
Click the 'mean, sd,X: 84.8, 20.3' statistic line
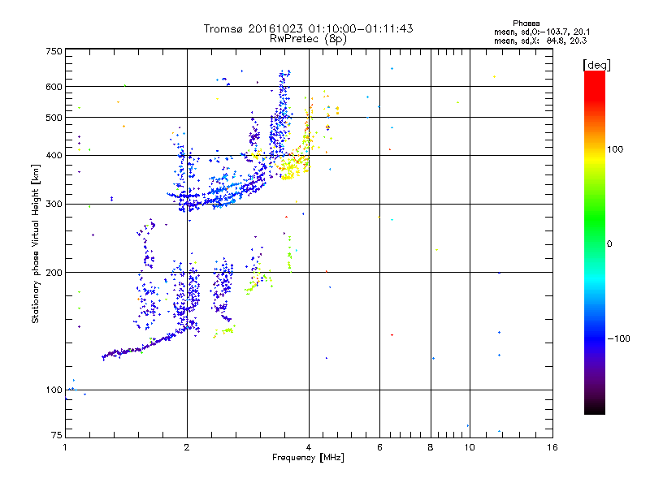(x=540, y=41)
